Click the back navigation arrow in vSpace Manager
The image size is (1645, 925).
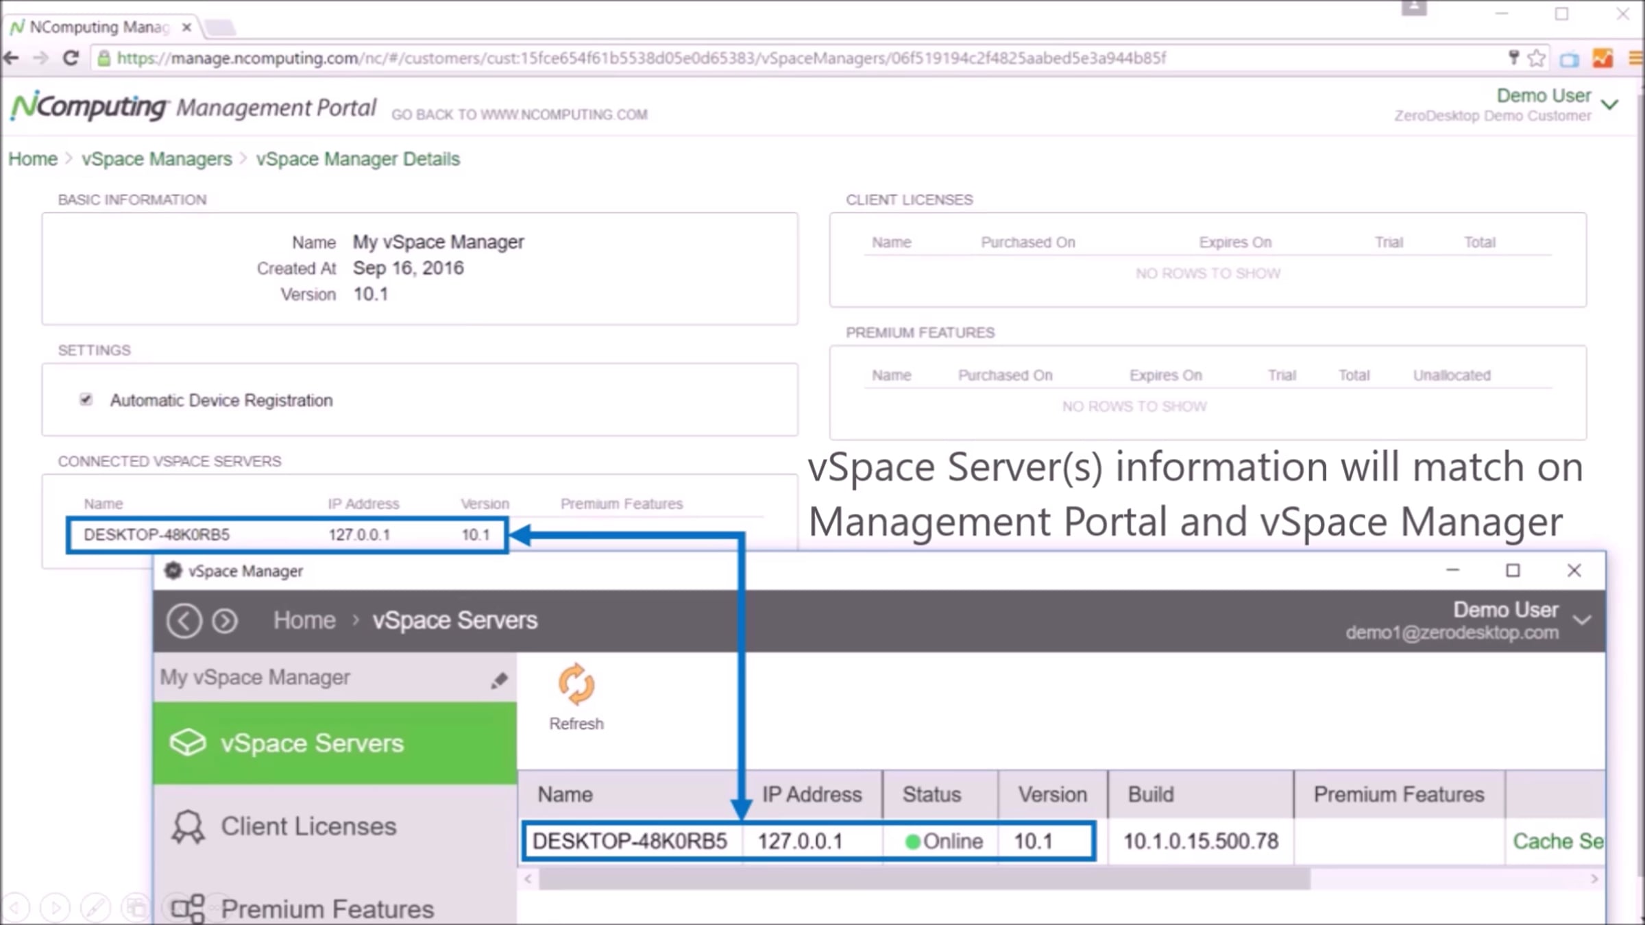point(184,620)
